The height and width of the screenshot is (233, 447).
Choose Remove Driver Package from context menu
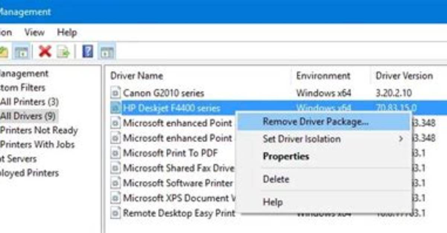[324, 122]
